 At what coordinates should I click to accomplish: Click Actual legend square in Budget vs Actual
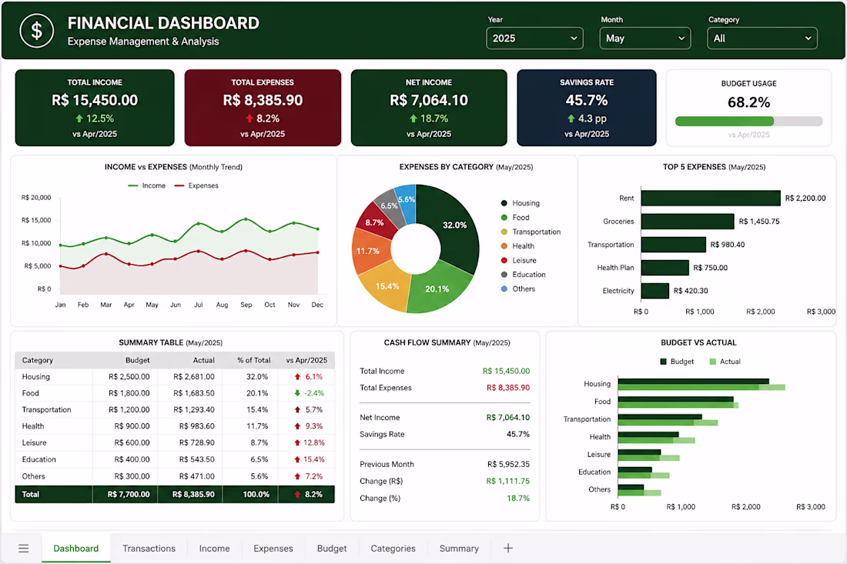coord(712,362)
